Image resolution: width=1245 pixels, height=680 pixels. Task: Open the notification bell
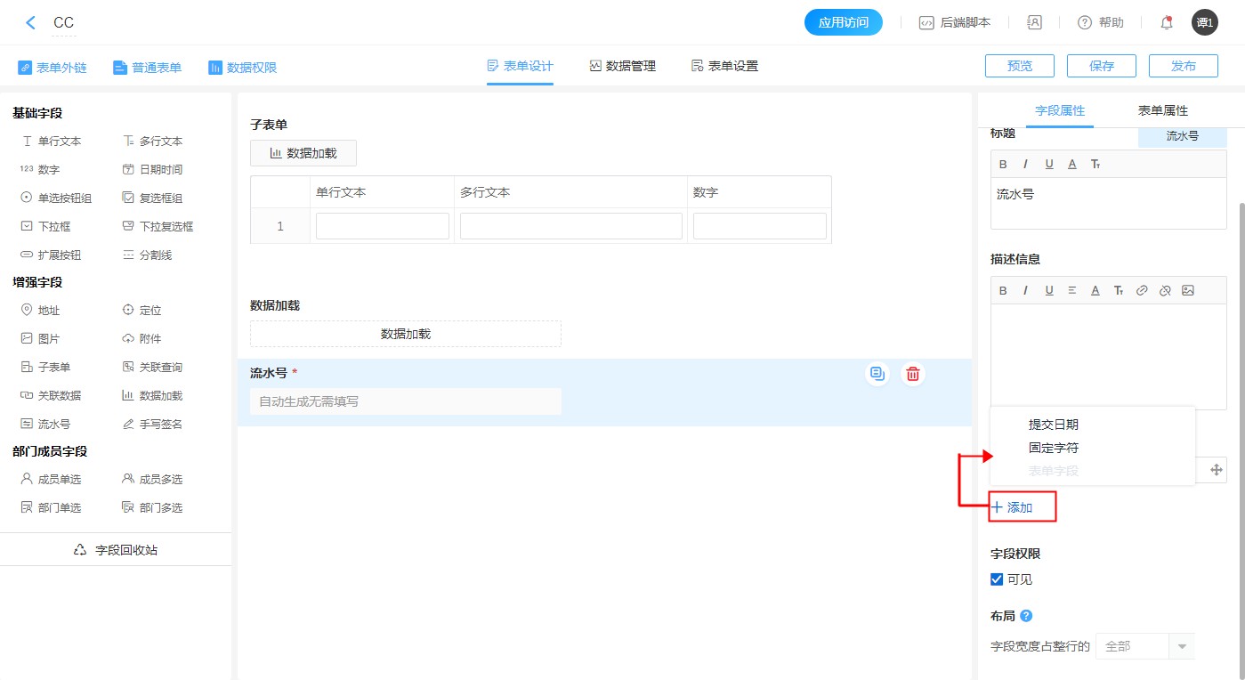click(x=1166, y=23)
